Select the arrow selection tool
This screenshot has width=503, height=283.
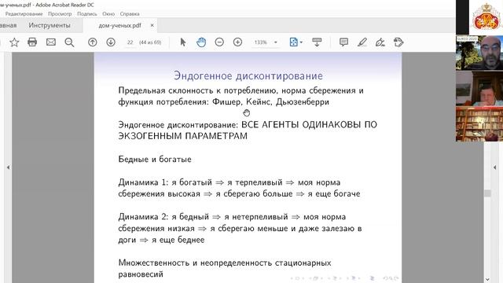click(183, 42)
